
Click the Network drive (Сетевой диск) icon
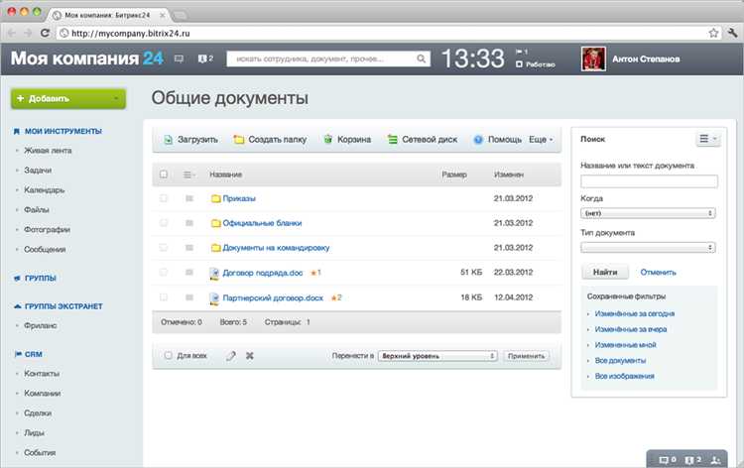coord(393,140)
